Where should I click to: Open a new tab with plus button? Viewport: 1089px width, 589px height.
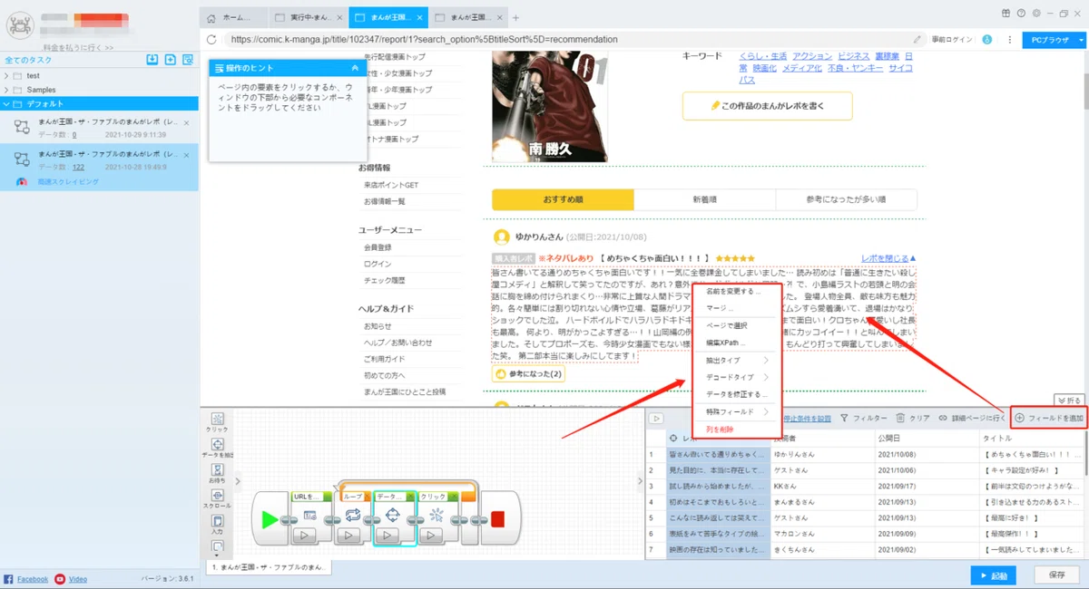pyautogui.click(x=515, y=17)
